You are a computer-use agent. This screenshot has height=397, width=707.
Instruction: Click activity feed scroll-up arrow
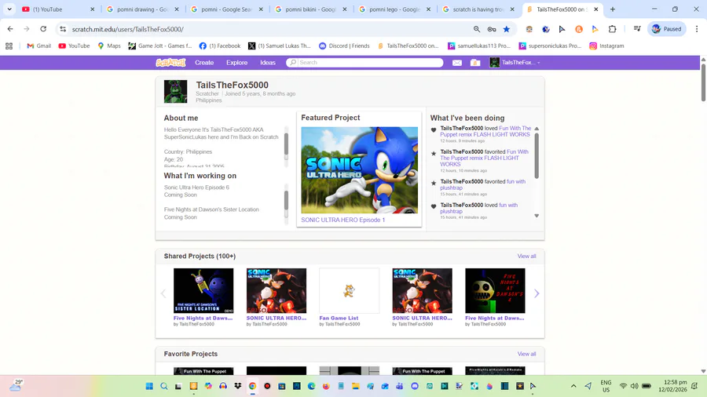537,129
